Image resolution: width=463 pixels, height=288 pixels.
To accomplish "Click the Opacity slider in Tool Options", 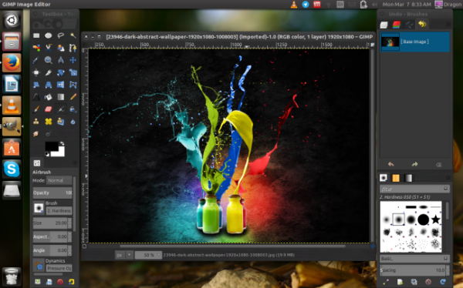I will (52, 193).
